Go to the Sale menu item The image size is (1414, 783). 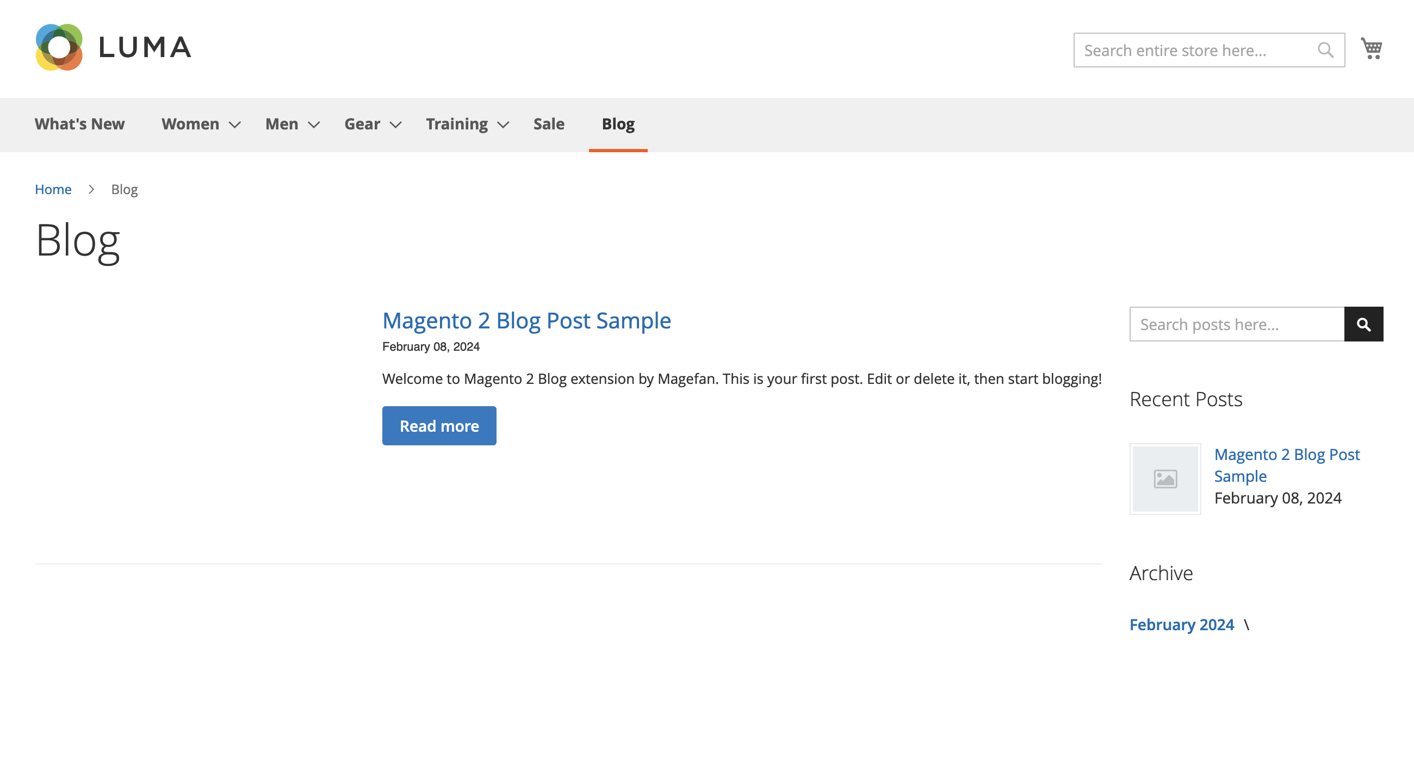[x=548, y=124]
